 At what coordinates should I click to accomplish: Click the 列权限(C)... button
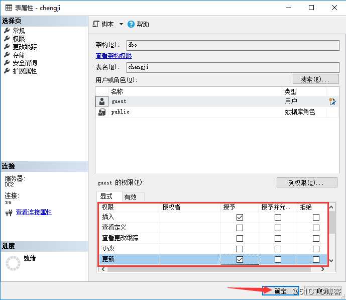[307, 183]
